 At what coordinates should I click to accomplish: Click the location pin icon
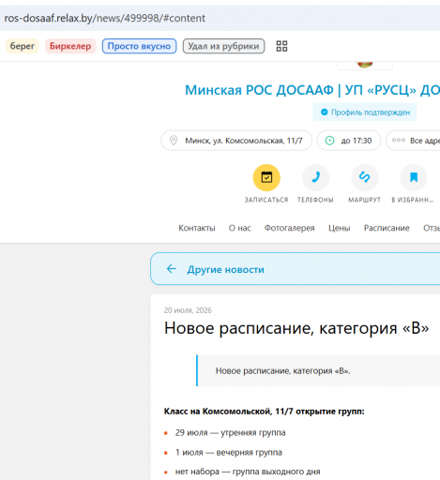coord(174,141)
